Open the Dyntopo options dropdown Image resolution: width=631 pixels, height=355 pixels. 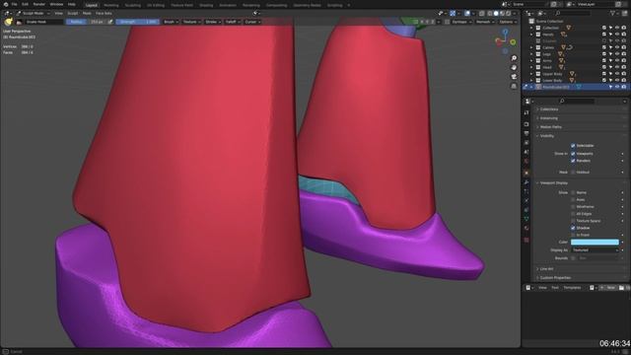461,22
